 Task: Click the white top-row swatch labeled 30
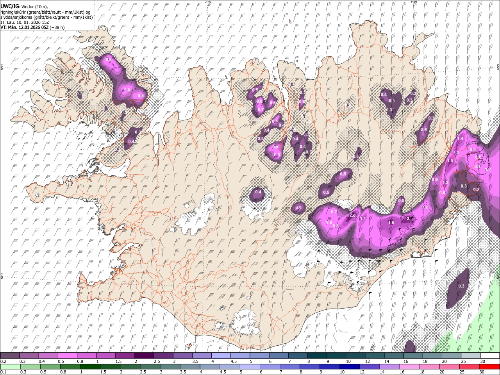pos(489,355)
